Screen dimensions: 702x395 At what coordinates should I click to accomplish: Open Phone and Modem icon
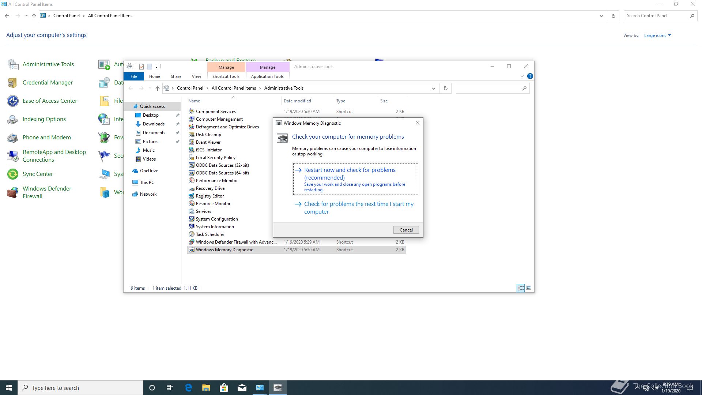(x=13, y=138)
